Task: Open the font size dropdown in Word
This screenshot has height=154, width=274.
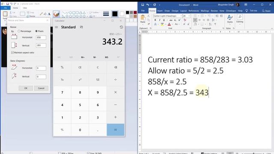Action: [189, 16]
